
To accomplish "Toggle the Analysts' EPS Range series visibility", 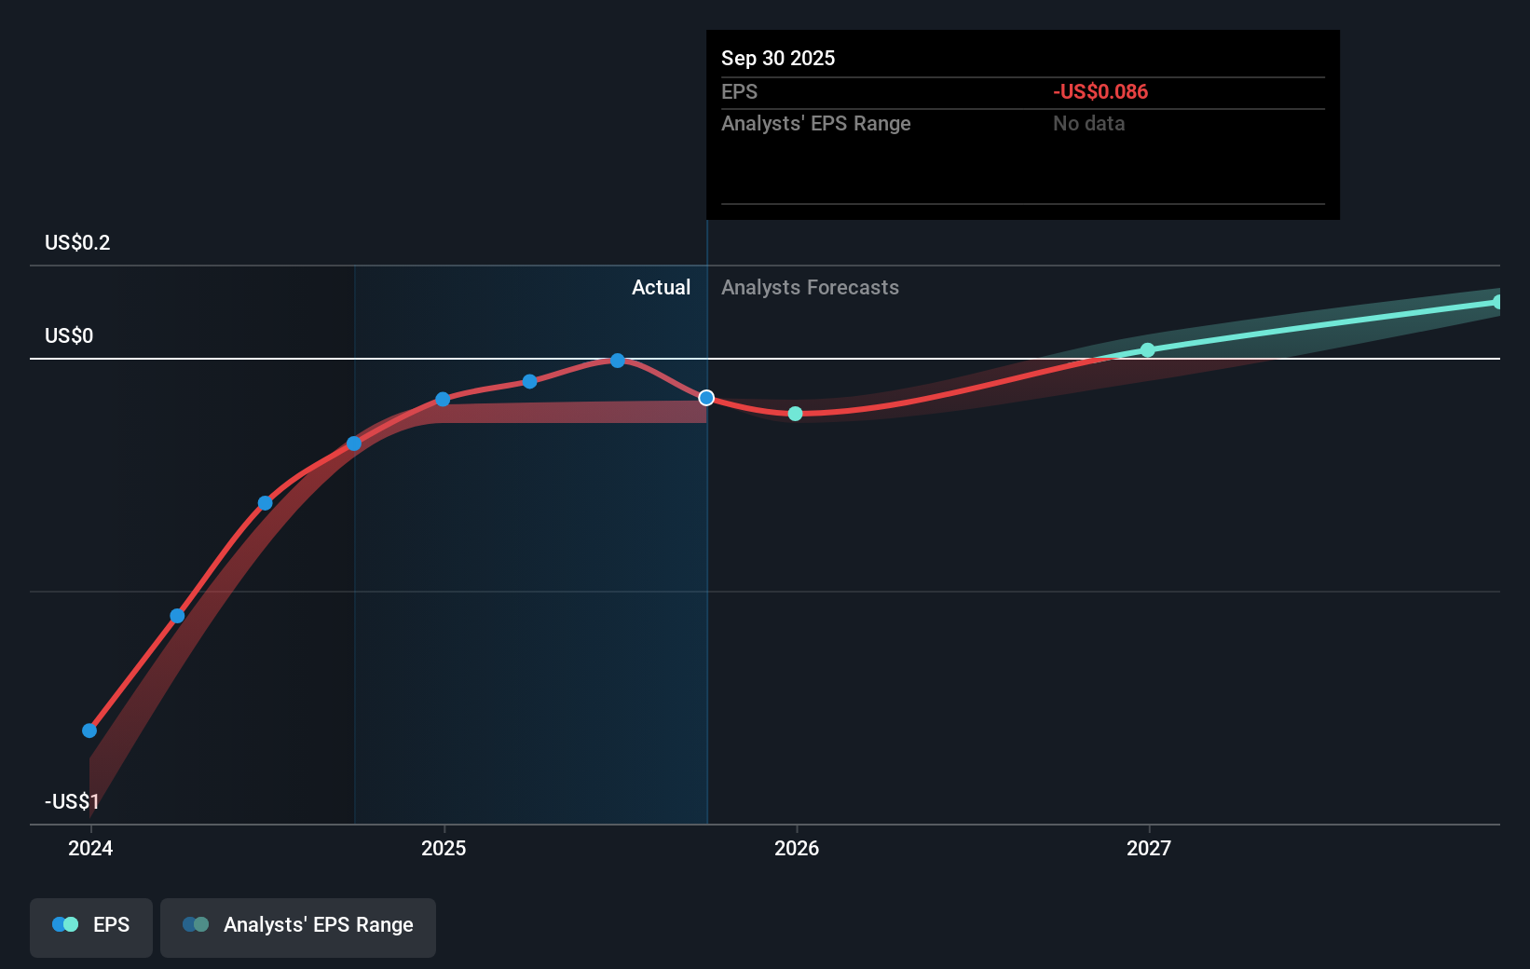I will [x=297, y=927].
